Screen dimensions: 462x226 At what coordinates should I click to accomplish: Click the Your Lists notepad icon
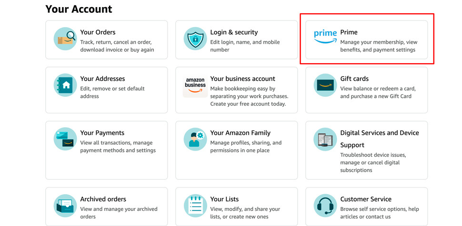point(195,206)
